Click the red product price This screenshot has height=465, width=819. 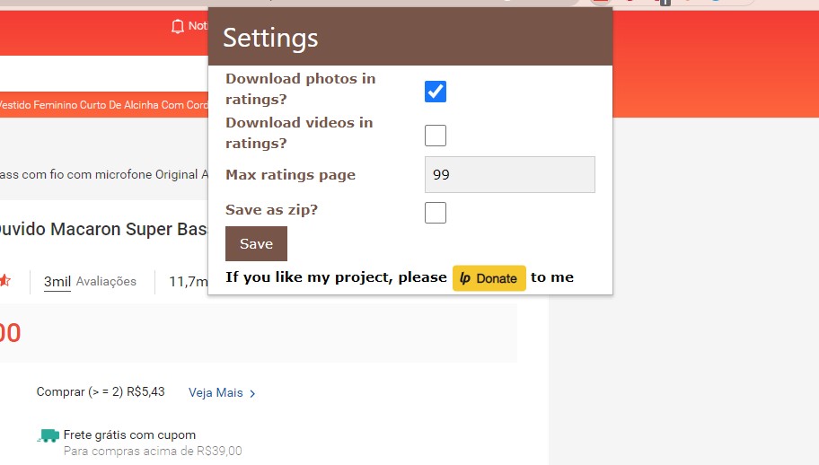(10, 333)
